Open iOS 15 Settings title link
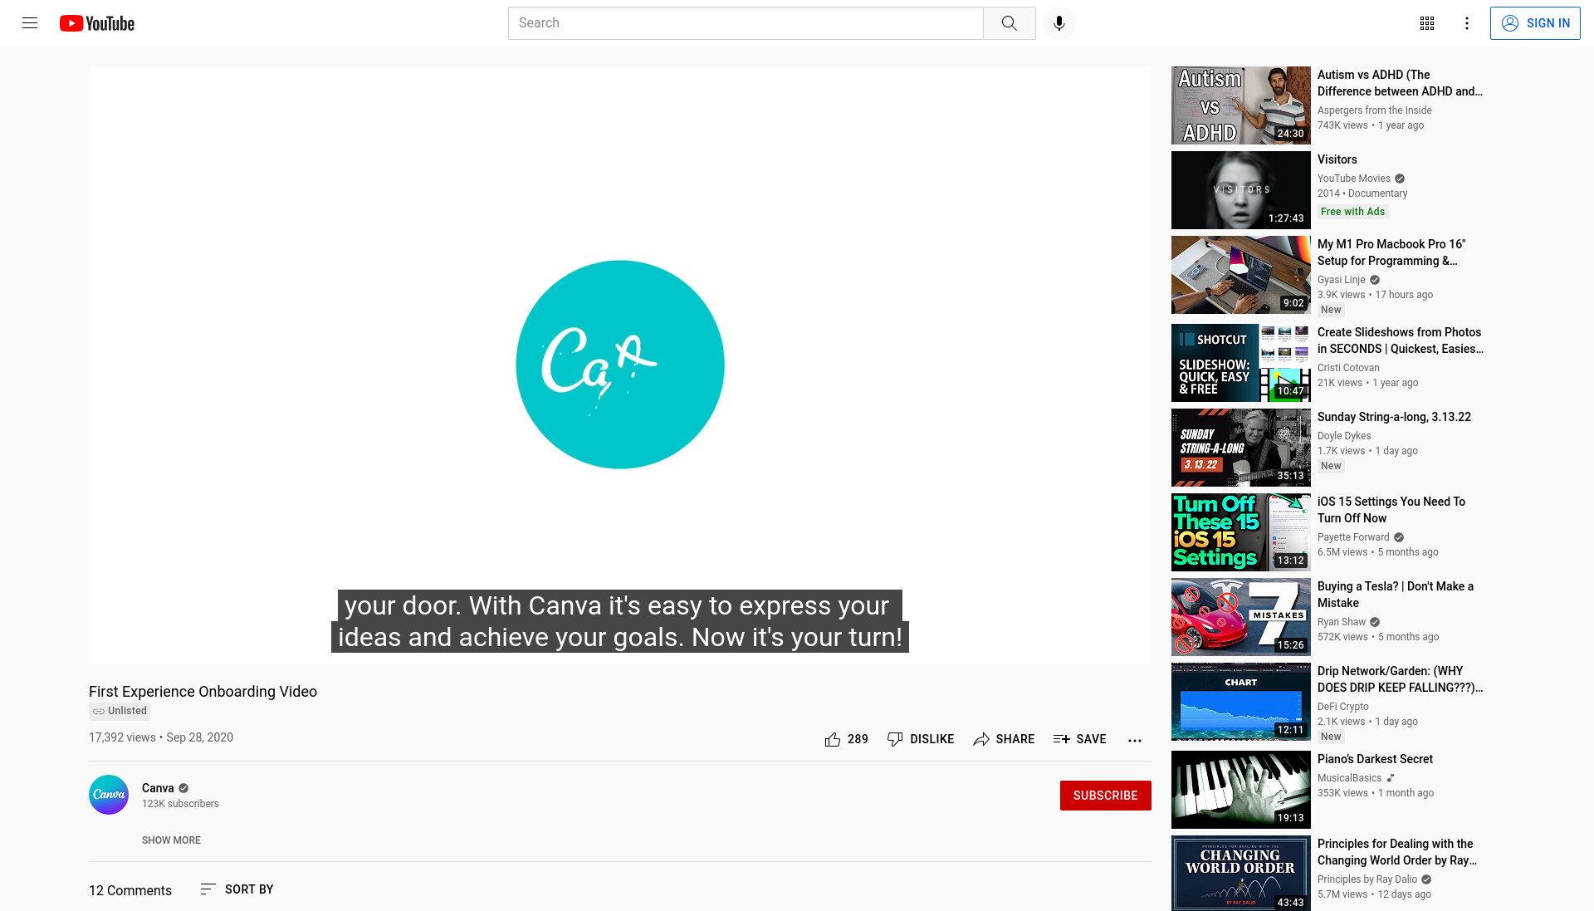The width and height of the screenshot is (1594, 911). pyautogui.click(x=1391, y=510)
